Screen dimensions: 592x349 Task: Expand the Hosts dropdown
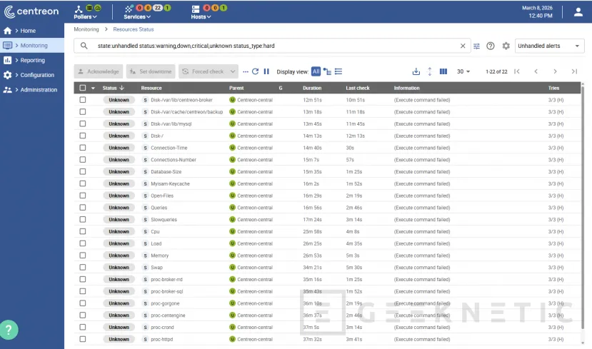click(x=201, y=17)
